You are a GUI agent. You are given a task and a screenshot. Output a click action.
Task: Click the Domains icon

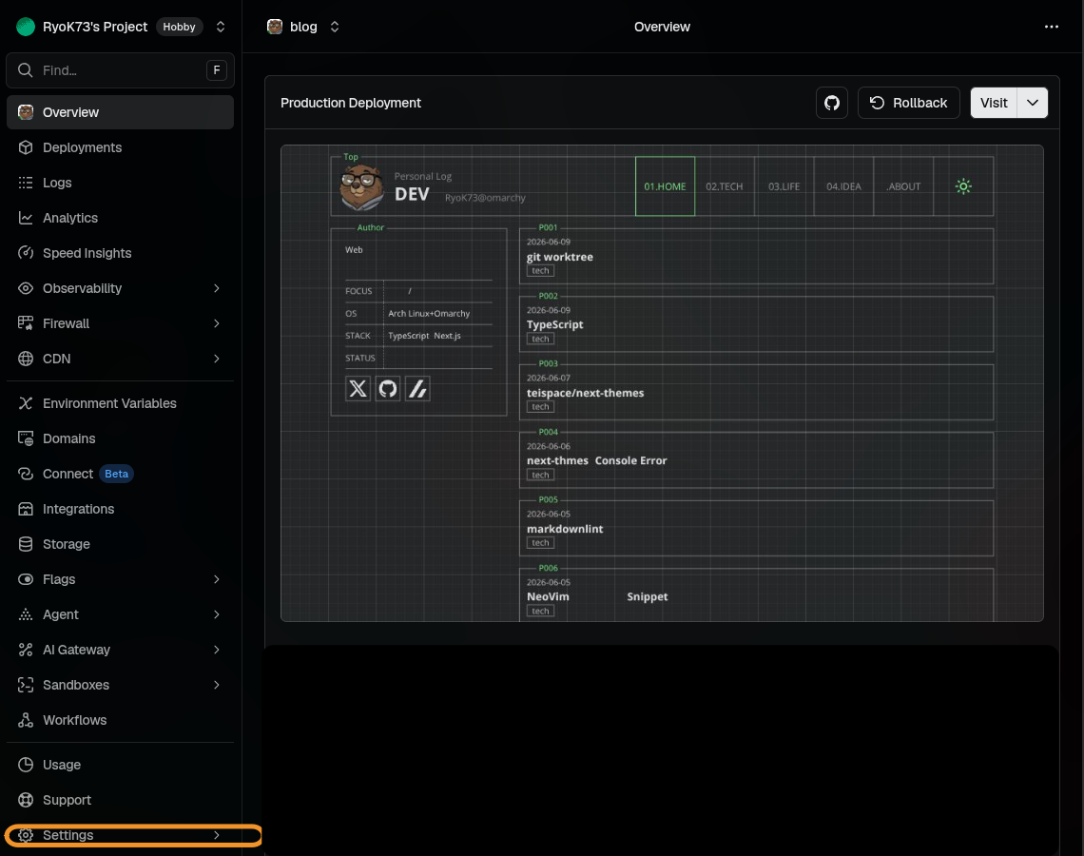pos(26,438)
